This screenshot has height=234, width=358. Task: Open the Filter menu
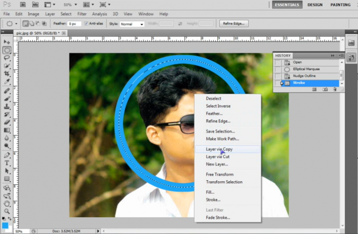click(82, 14)
